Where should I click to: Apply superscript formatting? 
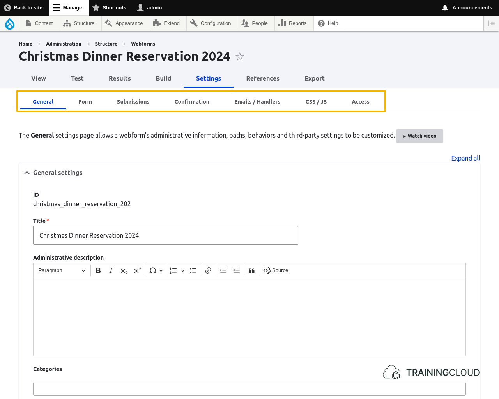pyautogui.click(x=138, y=270)
